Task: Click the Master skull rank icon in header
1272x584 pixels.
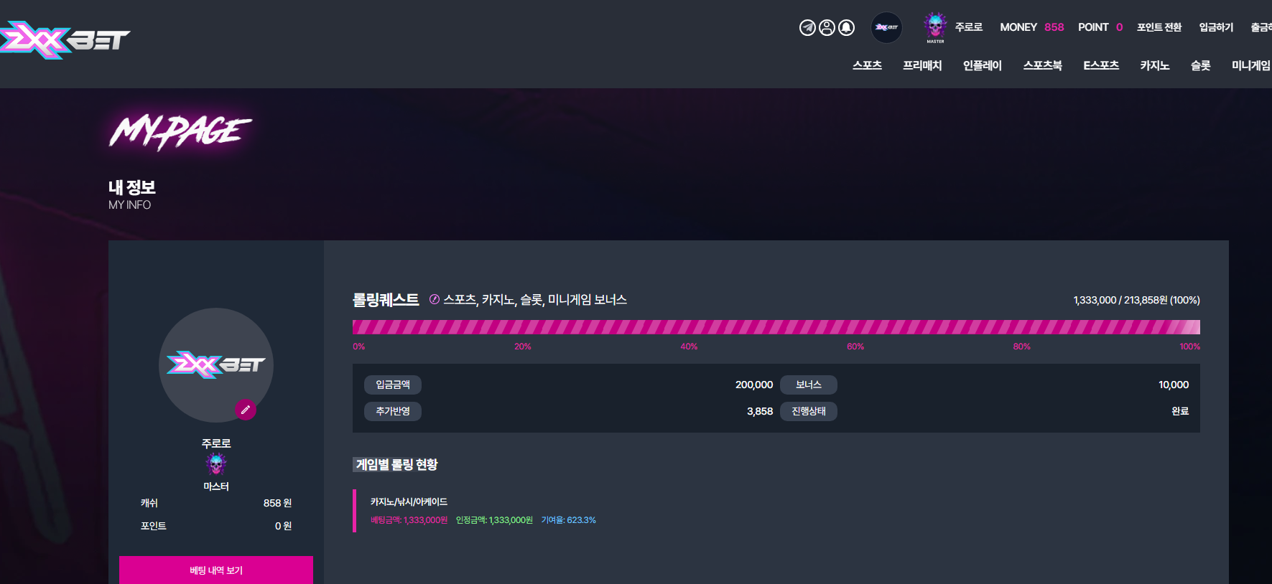Action: [x=935, y=27]
